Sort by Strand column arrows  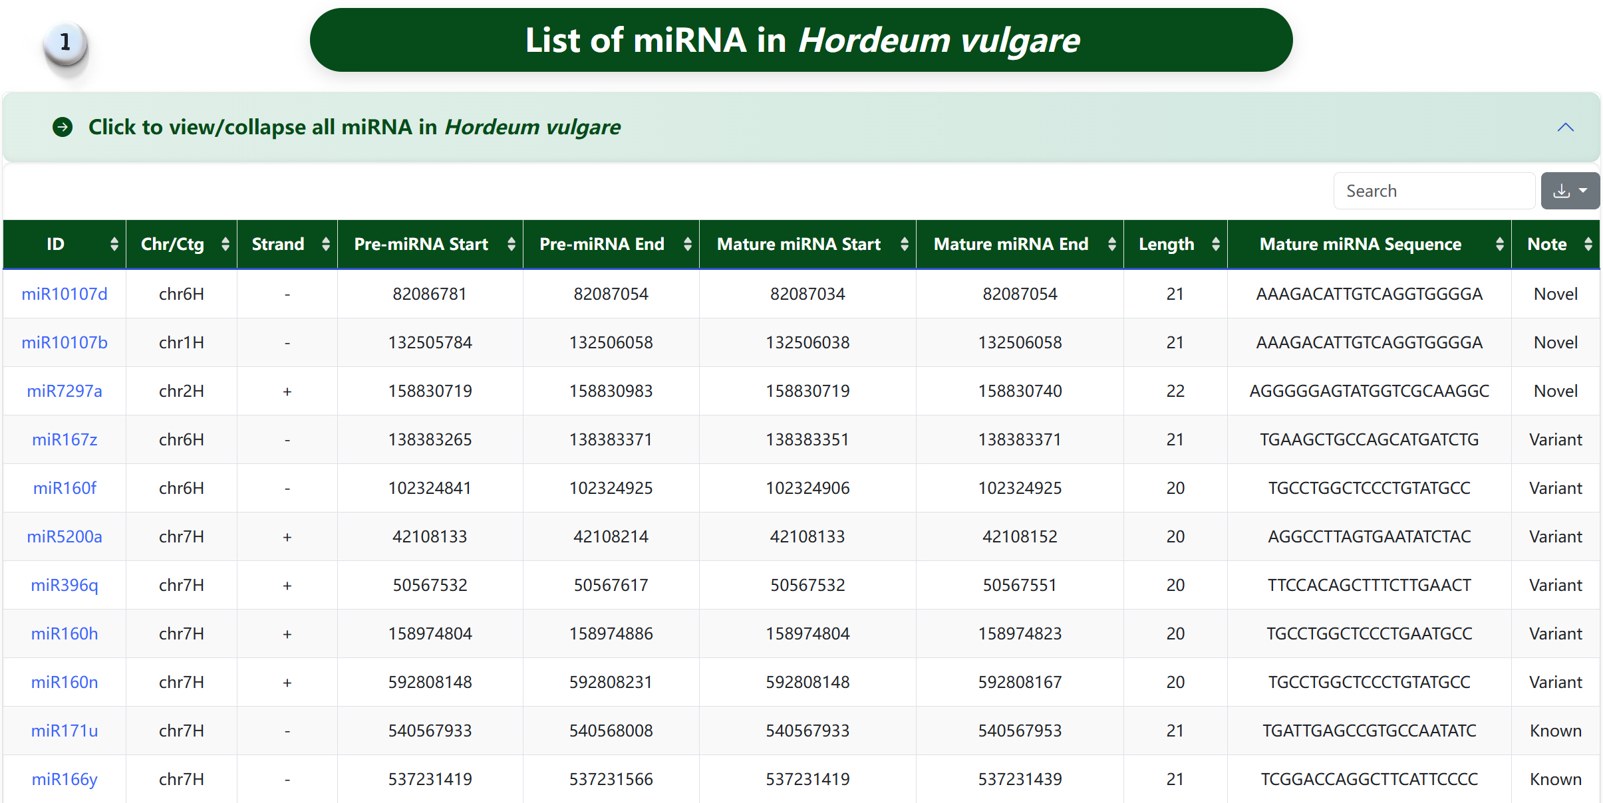[326, 244]
